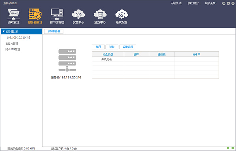Select the 服务器管理 server management icon
236x151 pixels.
[x=35, y=16]
